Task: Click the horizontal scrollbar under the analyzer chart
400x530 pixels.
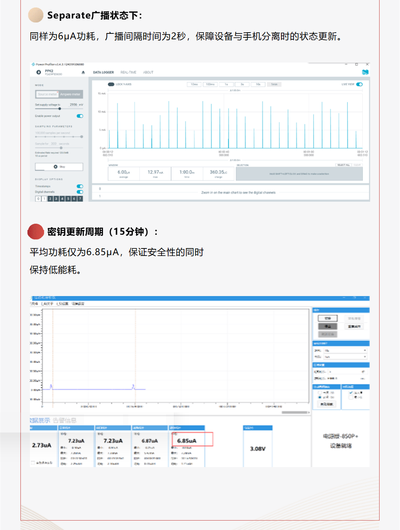Action: pyautogui.click(x=294, y=412)
